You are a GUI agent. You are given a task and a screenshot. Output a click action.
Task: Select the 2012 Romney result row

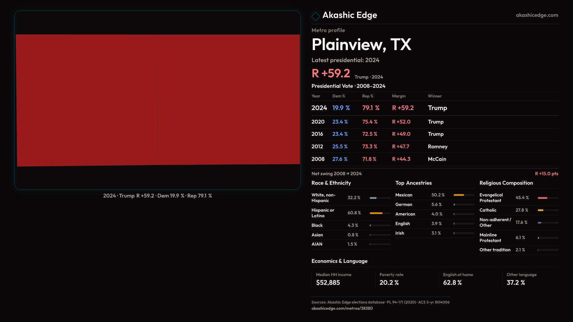[x=379, y=146]
